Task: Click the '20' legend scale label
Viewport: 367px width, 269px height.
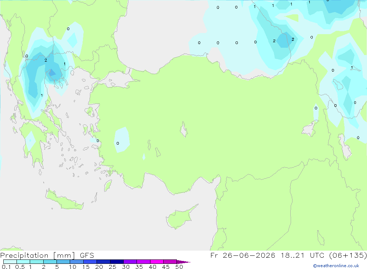Action: tap(99, 267)
